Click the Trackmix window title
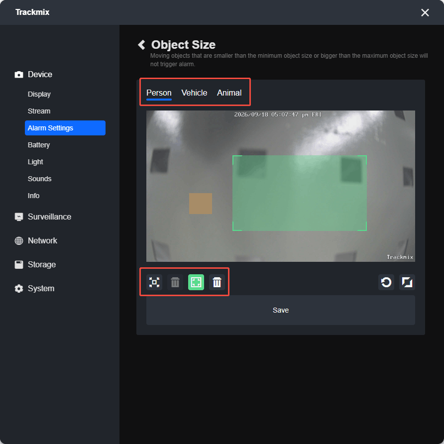Image resolution: width=444 pixels, height=444 pixels. coord(32,12)
